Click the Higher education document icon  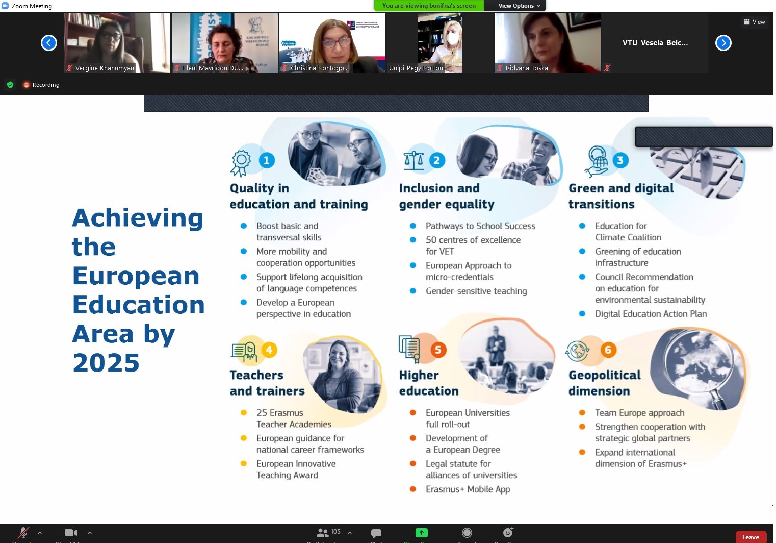409,349
